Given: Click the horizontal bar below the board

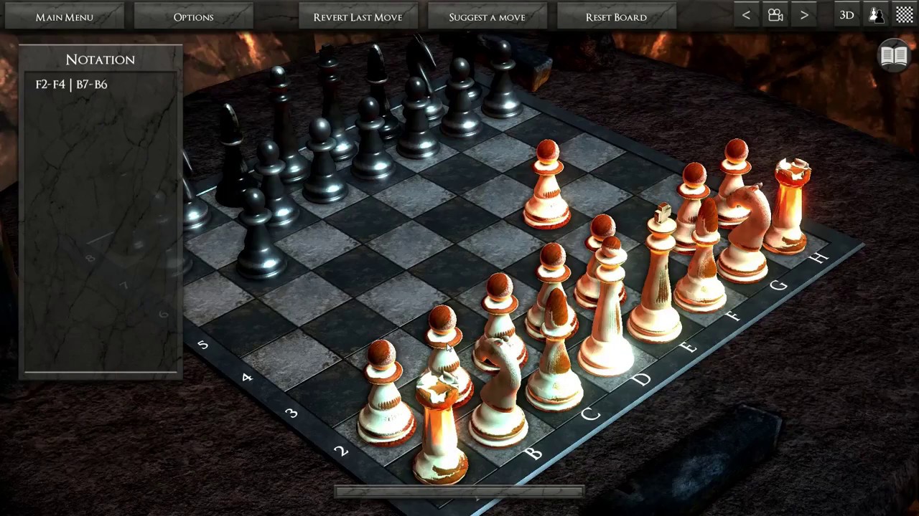Looking at the screenshot, I should 459,492.
